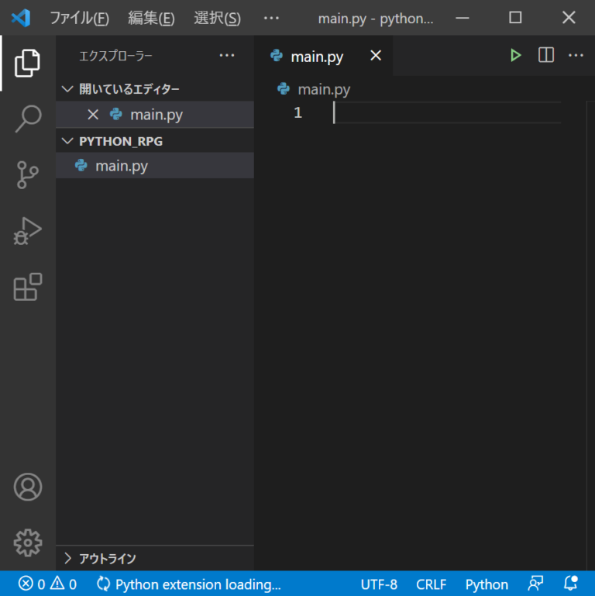
Task: Click the UTF-8 encoding selector
Action: pos(379,584)
